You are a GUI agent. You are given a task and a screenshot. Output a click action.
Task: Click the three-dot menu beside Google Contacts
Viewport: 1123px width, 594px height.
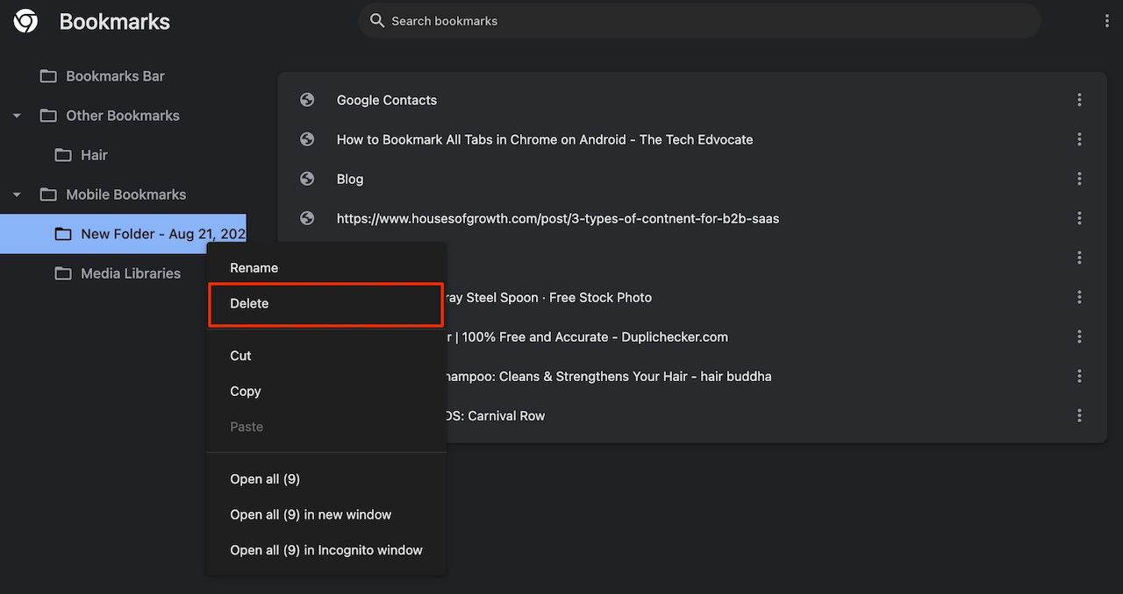pyautogui.click(x=1078, y=99)
